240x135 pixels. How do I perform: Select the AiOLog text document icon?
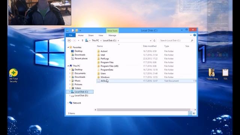[x=99, y=81]
